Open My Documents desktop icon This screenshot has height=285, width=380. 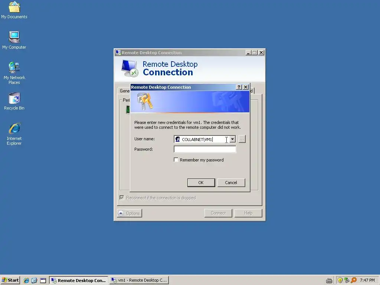point(14,10)
